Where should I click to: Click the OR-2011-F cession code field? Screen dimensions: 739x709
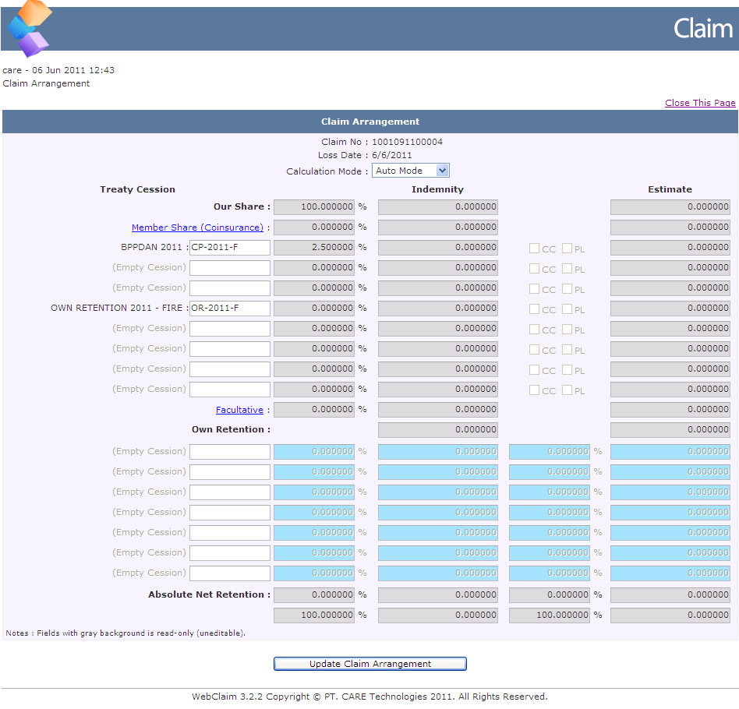[230, 309]
